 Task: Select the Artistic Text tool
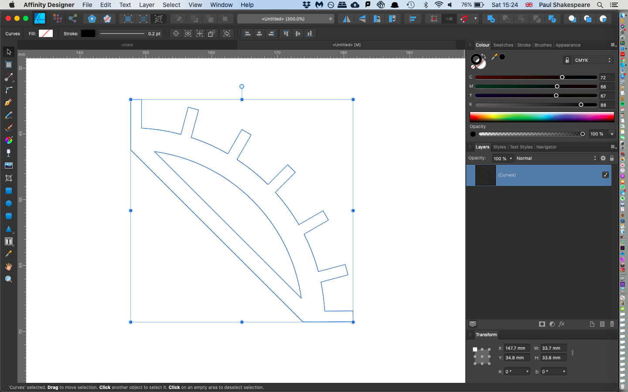[9, 241]
